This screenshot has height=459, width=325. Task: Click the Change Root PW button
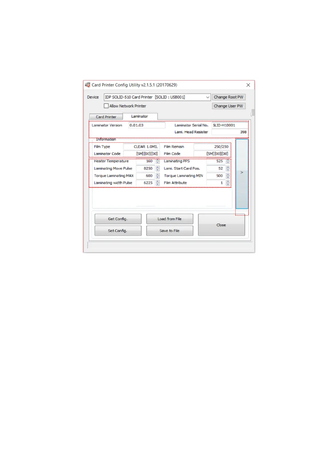point(229,97)
